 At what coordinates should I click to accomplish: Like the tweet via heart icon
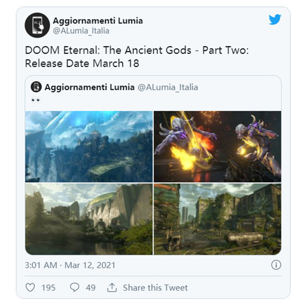click(30, 288)
